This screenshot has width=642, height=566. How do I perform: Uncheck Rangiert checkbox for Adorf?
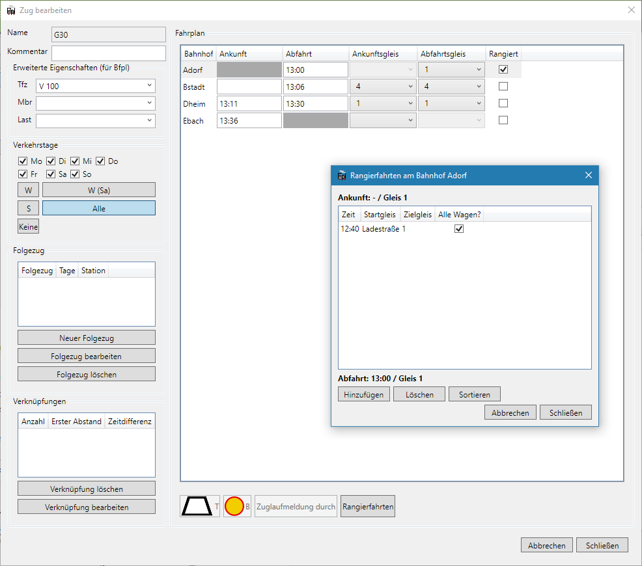503,70
